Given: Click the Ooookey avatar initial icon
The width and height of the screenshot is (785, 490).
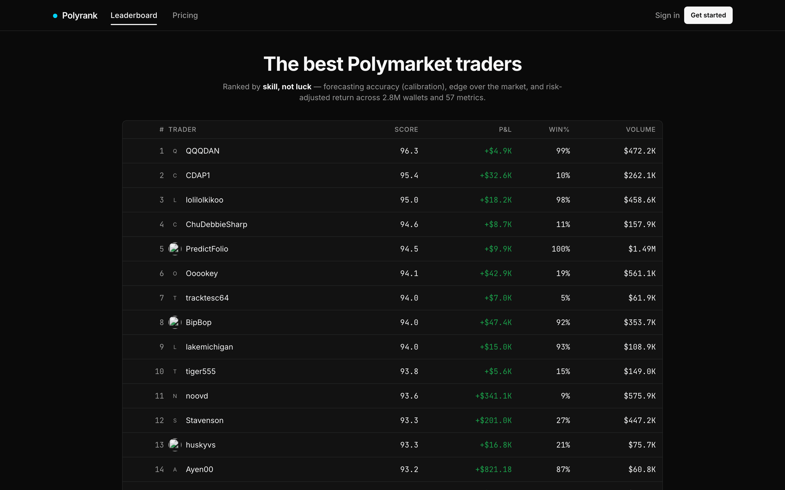Looking at the screenshot, I should pos(175,274).
